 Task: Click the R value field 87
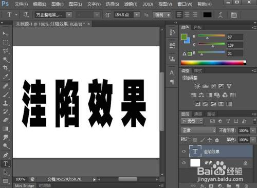[x=234, y=37]
